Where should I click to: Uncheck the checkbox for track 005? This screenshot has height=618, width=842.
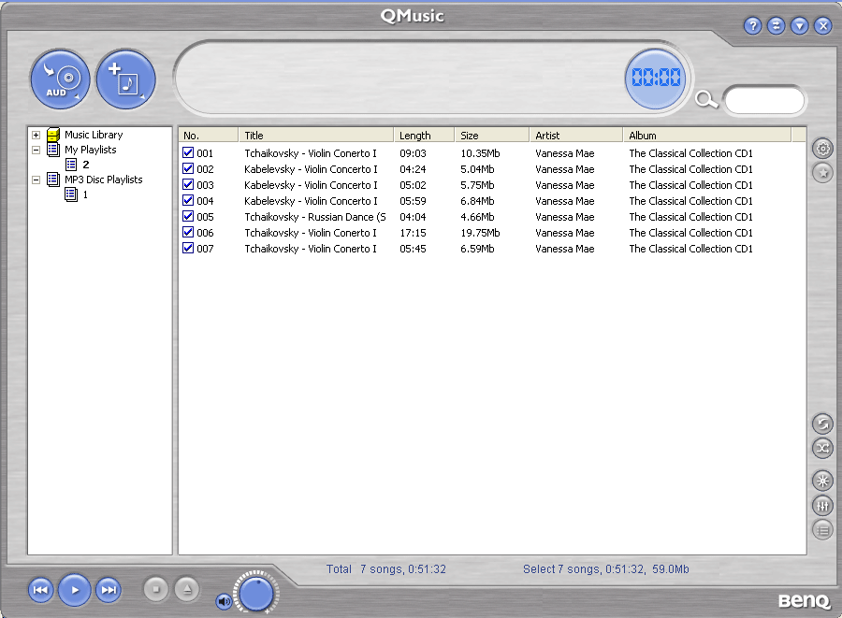pyautogui.click(x=188, y=216)
